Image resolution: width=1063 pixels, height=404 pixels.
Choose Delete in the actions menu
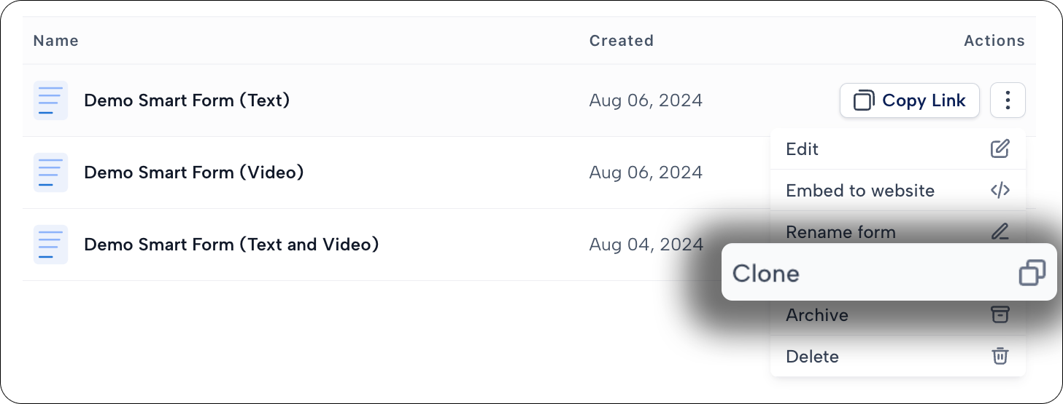click(x=898, y=356)
